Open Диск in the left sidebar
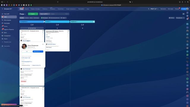 tap(9, 33)
